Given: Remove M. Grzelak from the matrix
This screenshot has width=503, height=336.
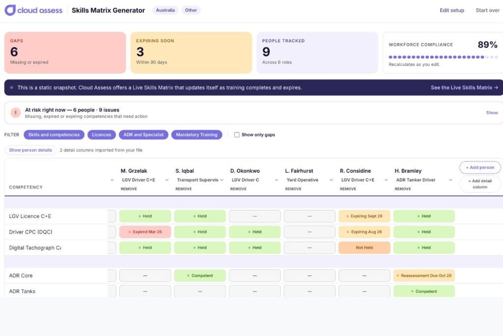Looking at the screenshot, I should pos(129,189).
